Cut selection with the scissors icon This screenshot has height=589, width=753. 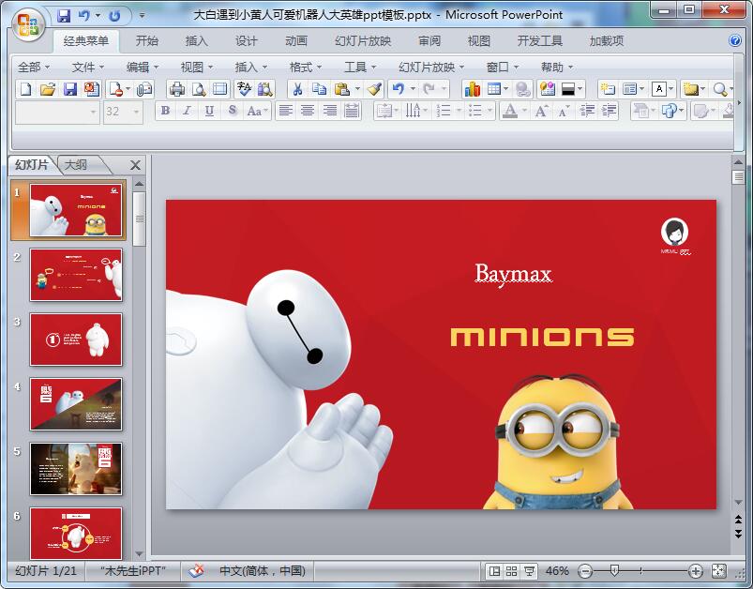click(298, 89)
